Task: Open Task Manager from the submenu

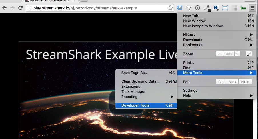Action: pos(146,91)
